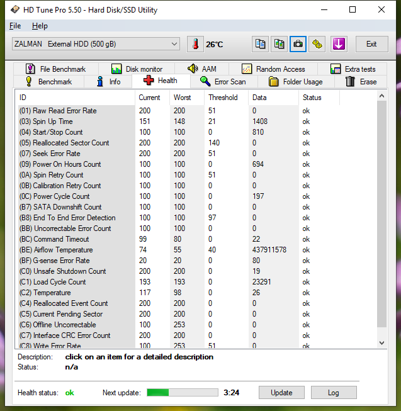The width and height of the screenshot is (401, 411).
Task: Click the thermometer temperature icon
Action: (195, 44)
